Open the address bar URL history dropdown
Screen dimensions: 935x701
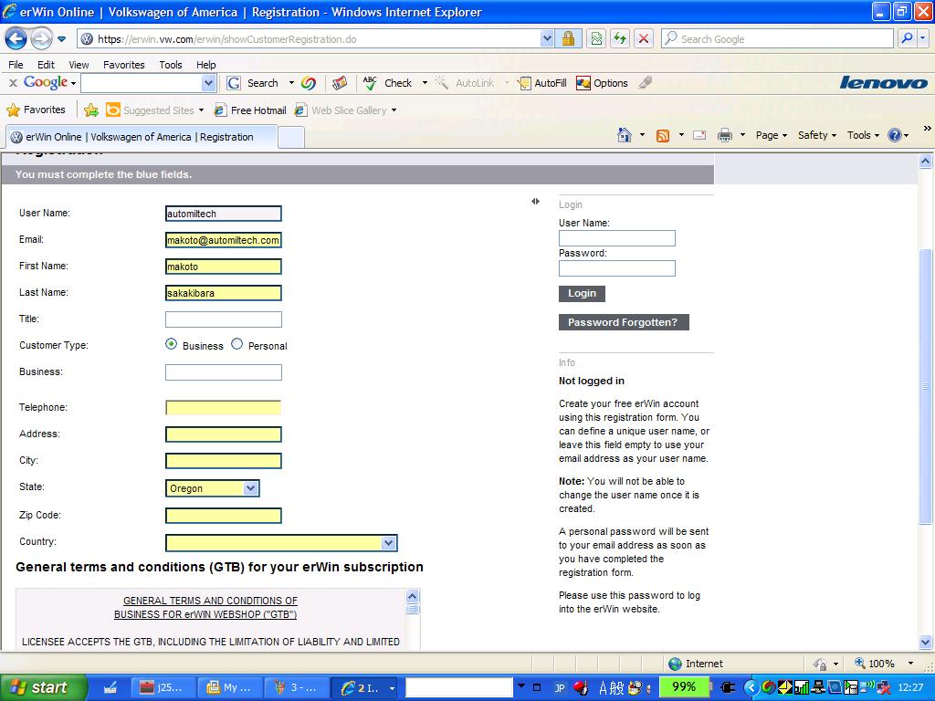[x=547, y=39]
